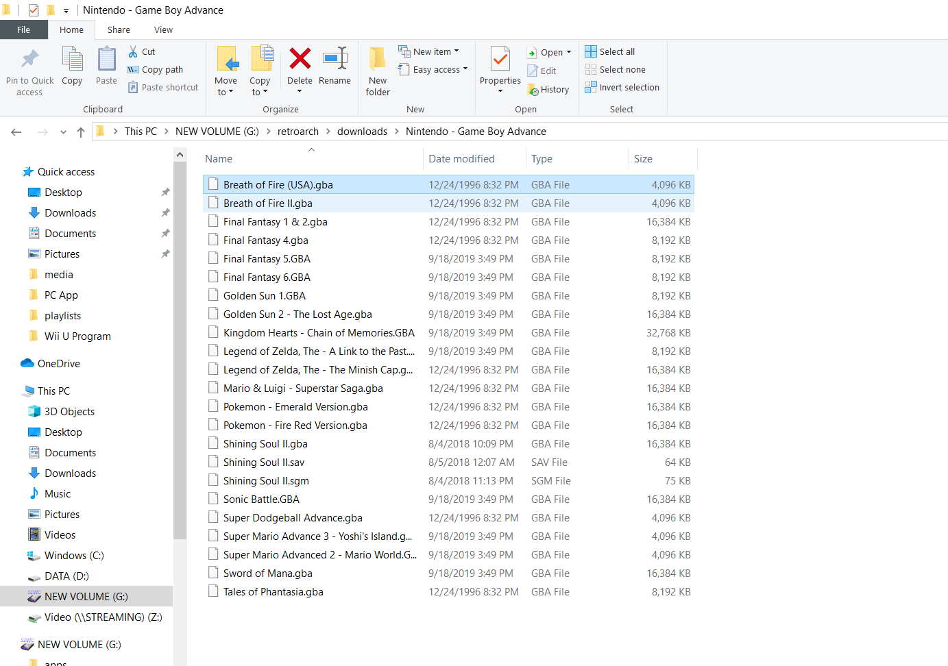
Task: Create a New folder
Action: pos(378,71)
